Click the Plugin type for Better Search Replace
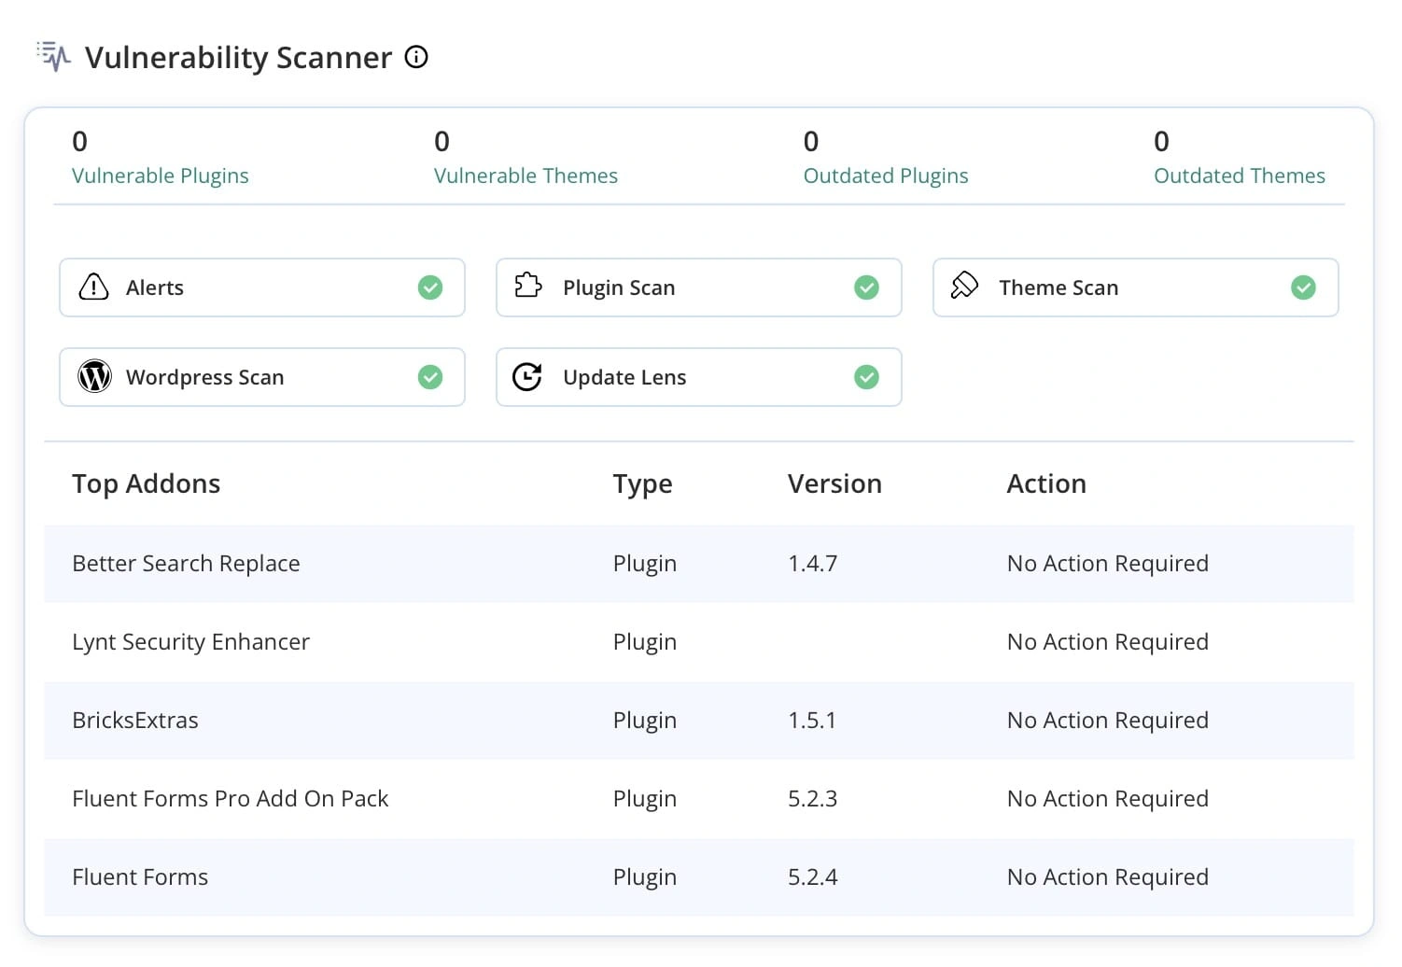 click(645, 564)
